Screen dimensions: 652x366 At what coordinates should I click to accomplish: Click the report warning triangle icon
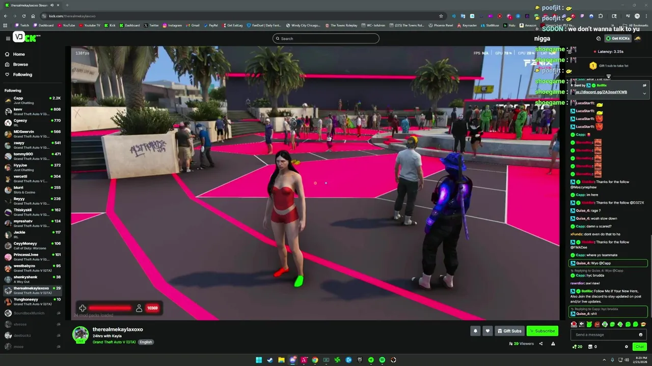coord(553,344)
